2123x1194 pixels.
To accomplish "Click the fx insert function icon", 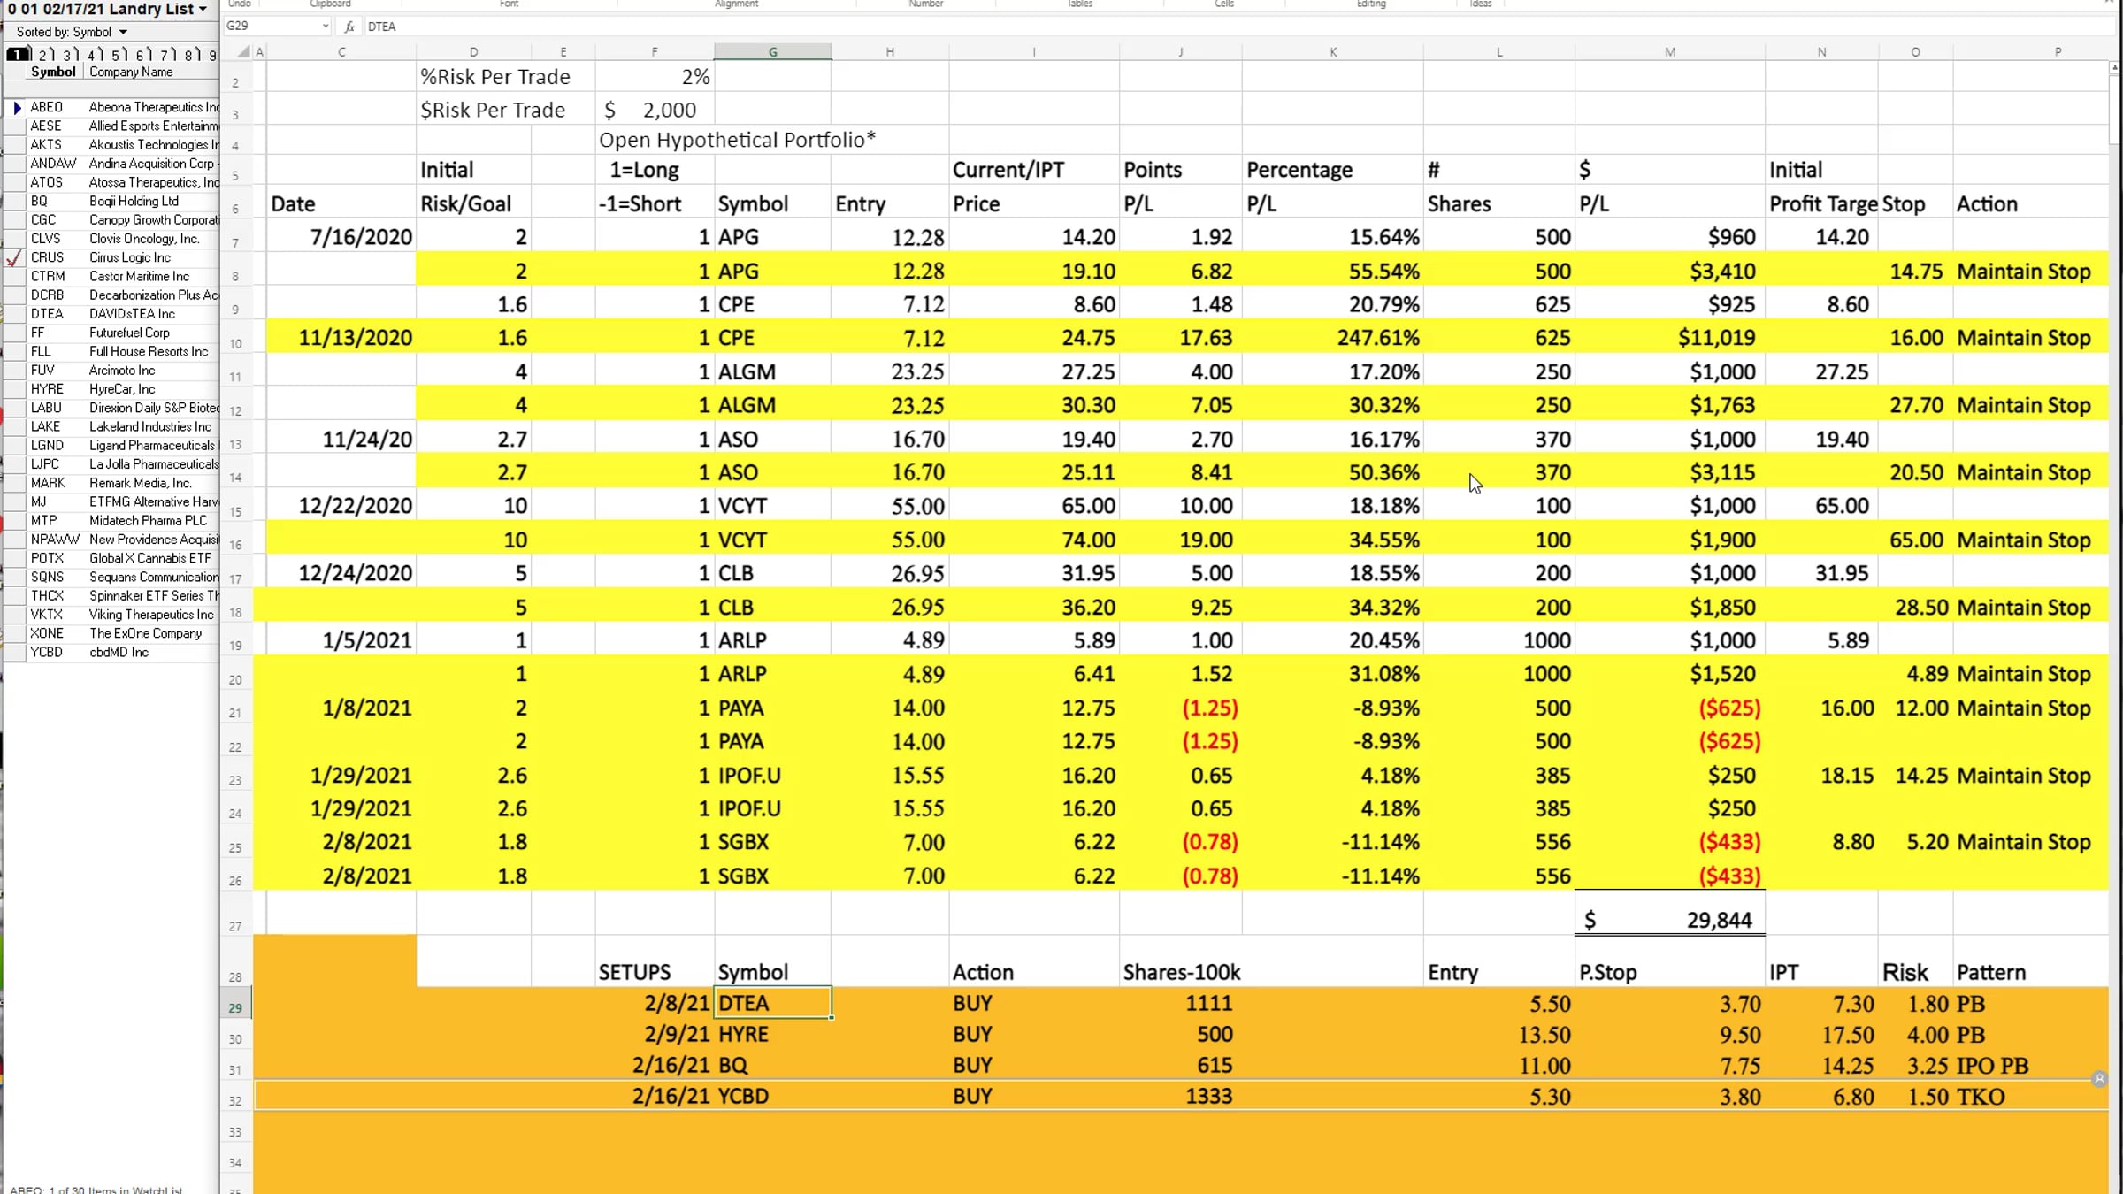I will point(349,27).
